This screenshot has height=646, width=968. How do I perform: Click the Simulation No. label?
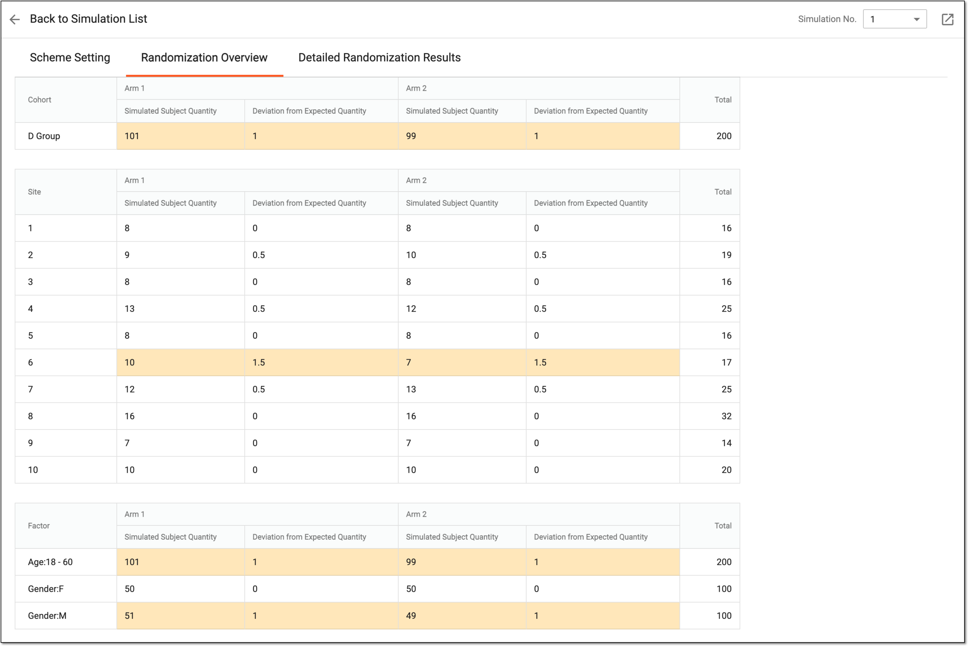click(827, 19)
